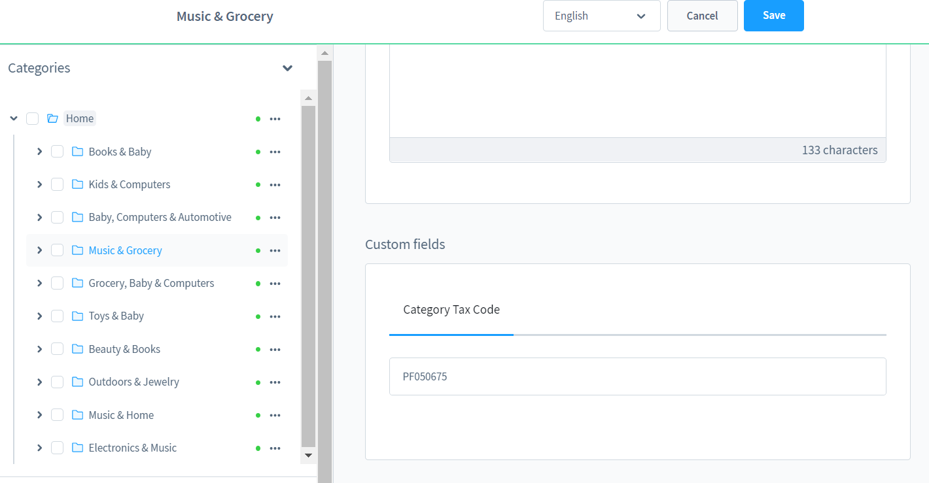Click the folder icon of Beauty & Books
Screen dimensions: 929x483
77,349
